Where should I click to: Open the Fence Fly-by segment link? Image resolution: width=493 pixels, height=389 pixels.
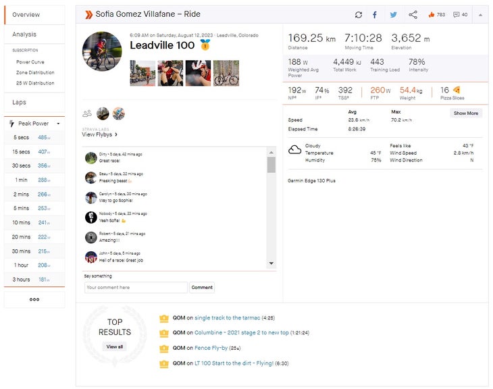[211, 348]
